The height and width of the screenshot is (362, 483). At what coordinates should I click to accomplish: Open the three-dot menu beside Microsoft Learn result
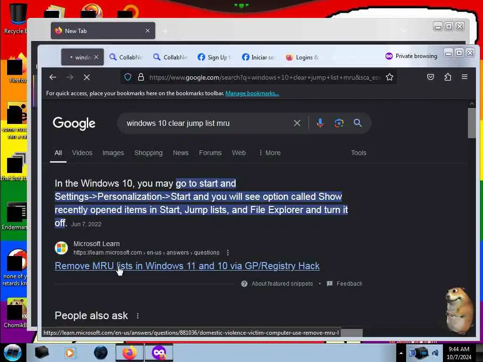click(x=228, y=253)
